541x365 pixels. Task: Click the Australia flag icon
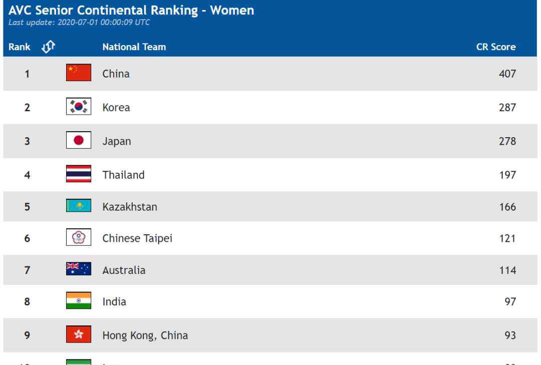[x=79, y=269]
